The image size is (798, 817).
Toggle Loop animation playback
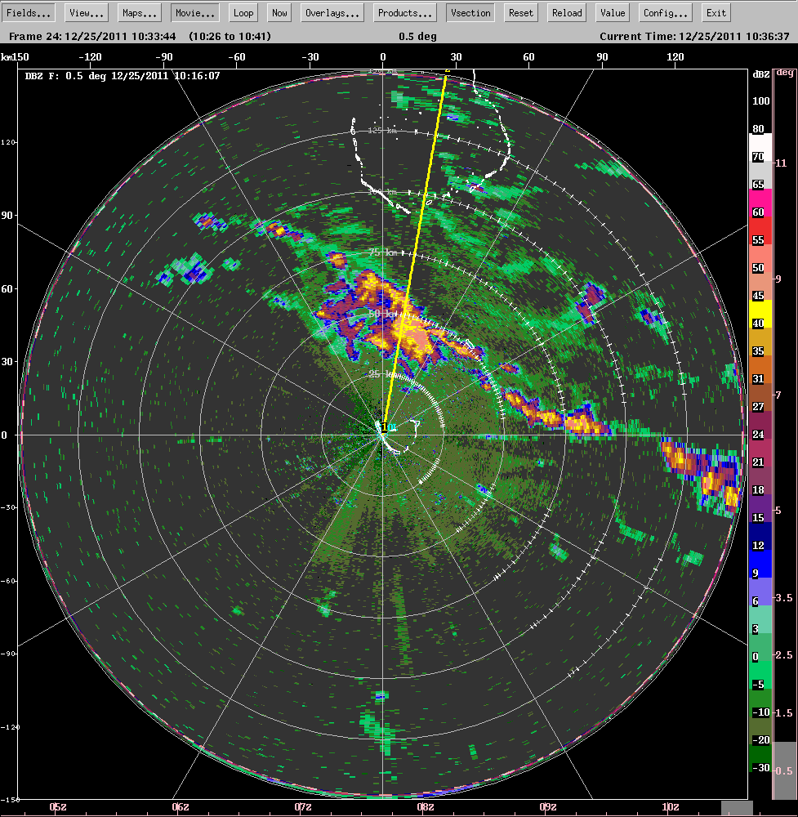[x=243, y=12]
